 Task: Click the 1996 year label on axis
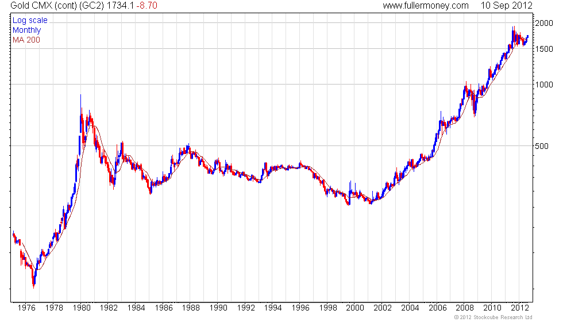tap(300, 308)
